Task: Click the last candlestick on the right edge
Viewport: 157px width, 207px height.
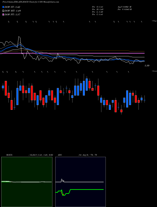Action: pyautogui.click(x=144, y=100)
